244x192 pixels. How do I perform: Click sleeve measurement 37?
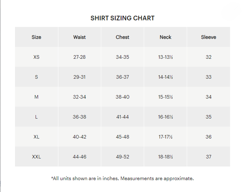[209, 157]
